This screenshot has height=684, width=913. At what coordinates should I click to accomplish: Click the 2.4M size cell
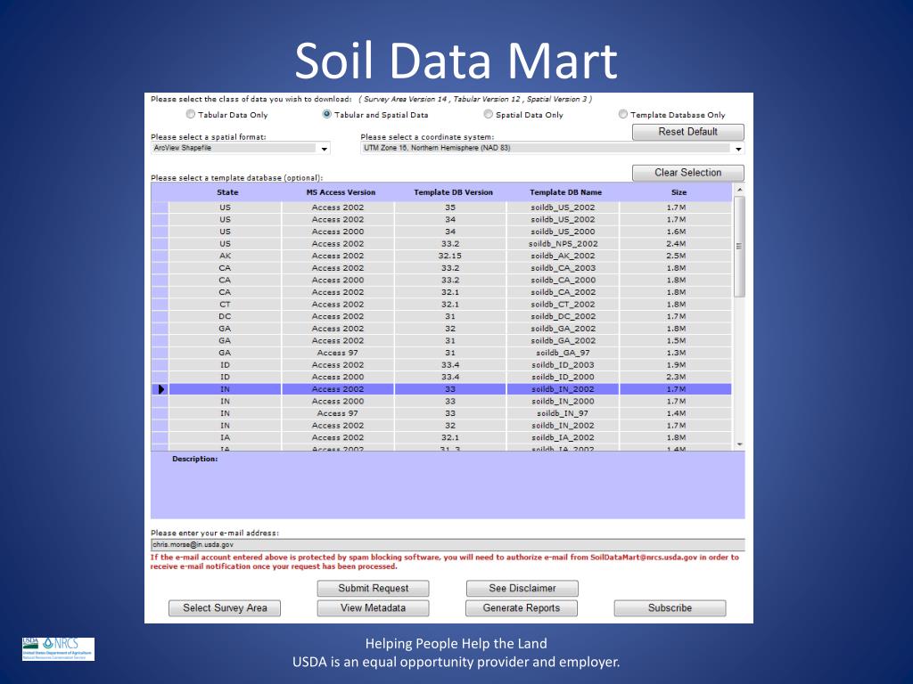[x=676, y=244]
